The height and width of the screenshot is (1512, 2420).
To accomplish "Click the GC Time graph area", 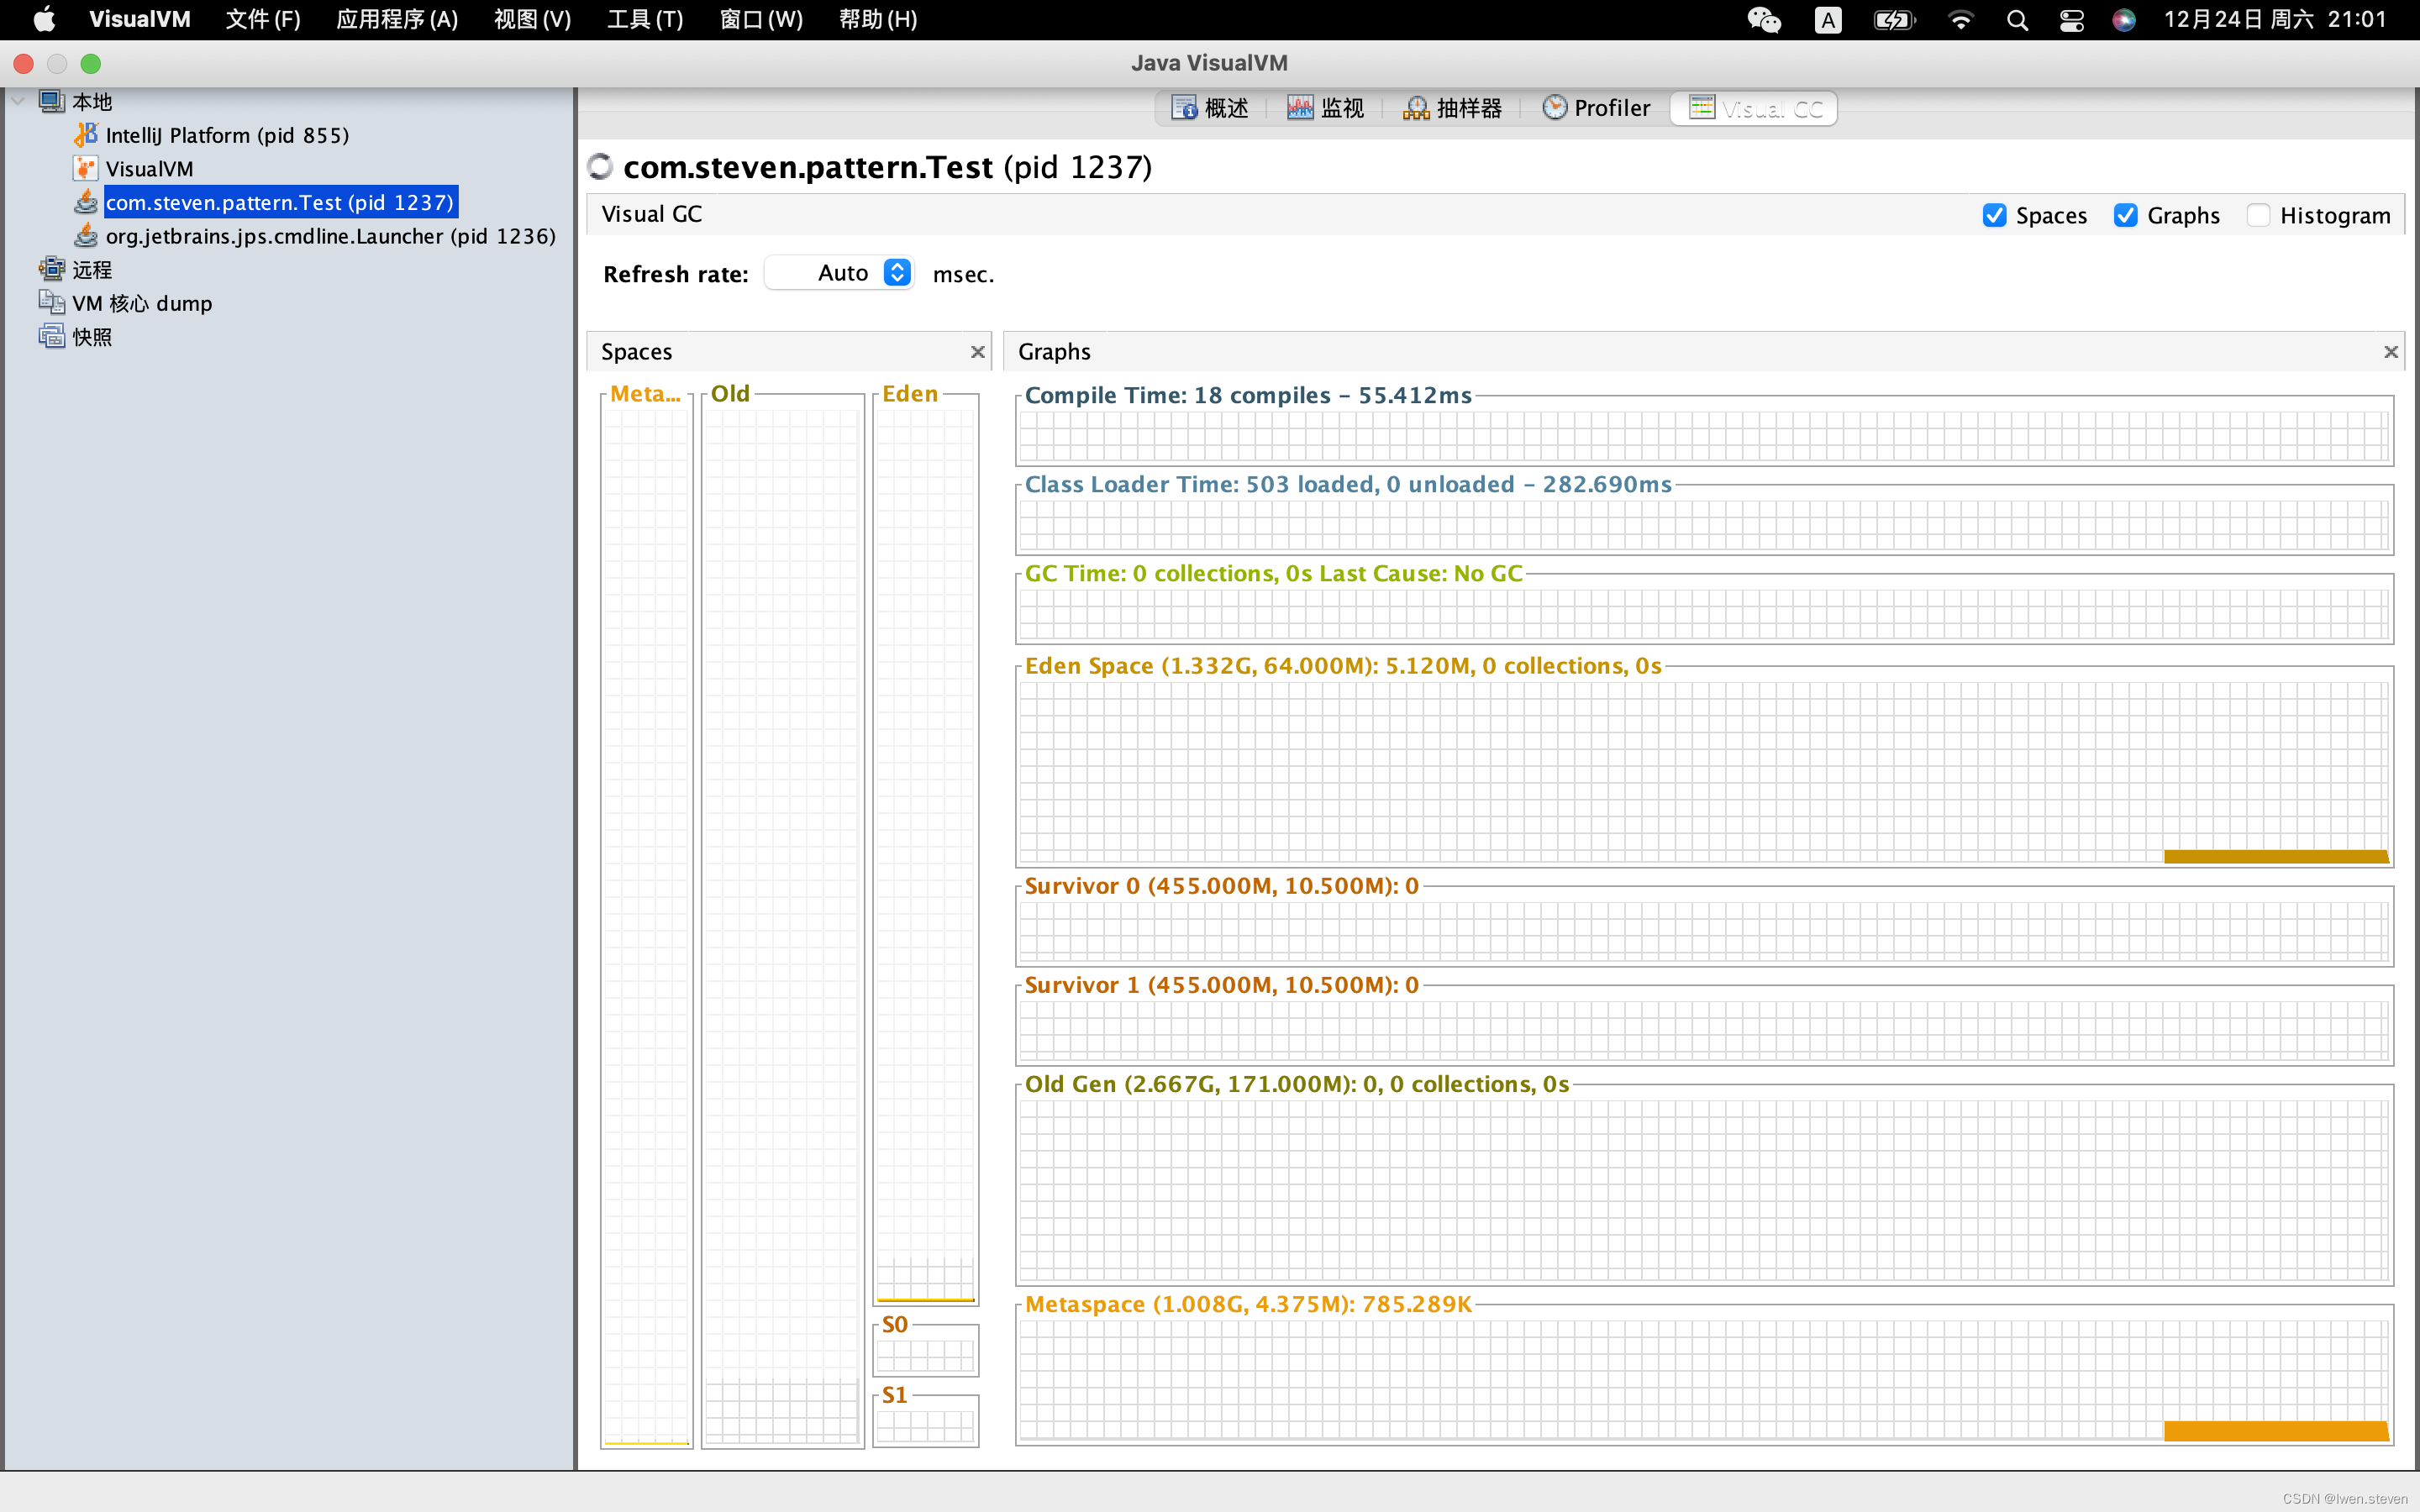I will (1704, 614).
